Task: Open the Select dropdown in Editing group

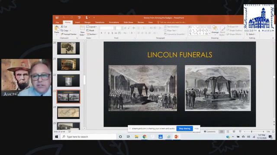Action: point(251,34)
